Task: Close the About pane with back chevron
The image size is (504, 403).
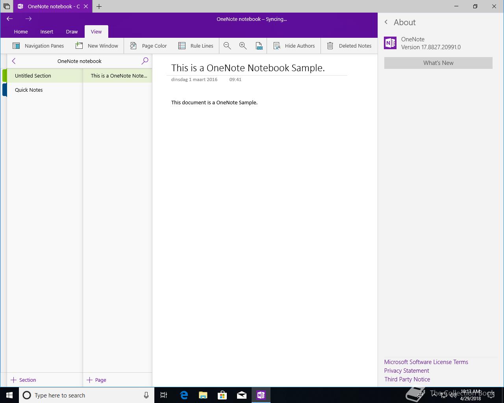Action: (x=386, y=22)
